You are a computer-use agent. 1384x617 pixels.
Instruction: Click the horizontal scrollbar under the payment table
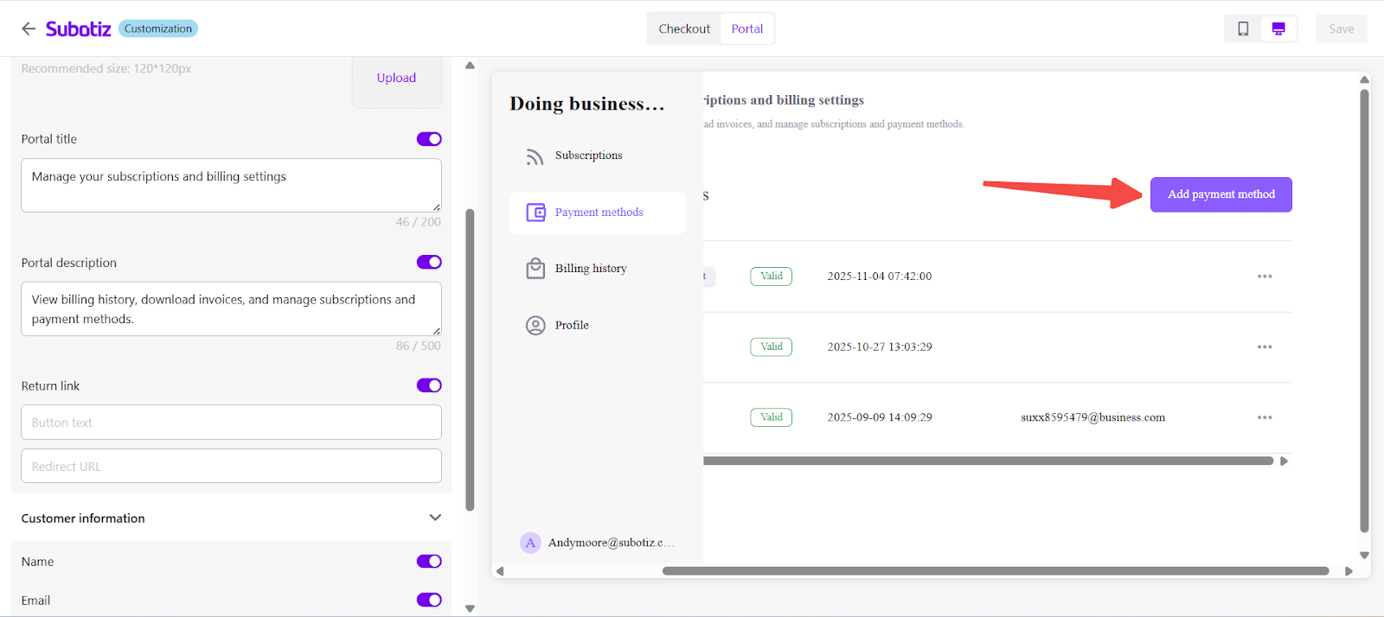986,461
